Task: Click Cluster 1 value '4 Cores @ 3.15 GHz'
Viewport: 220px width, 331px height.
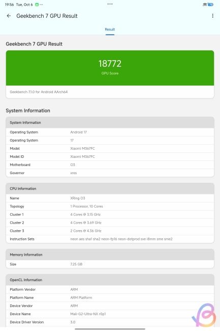Action: tap(85, 214)
